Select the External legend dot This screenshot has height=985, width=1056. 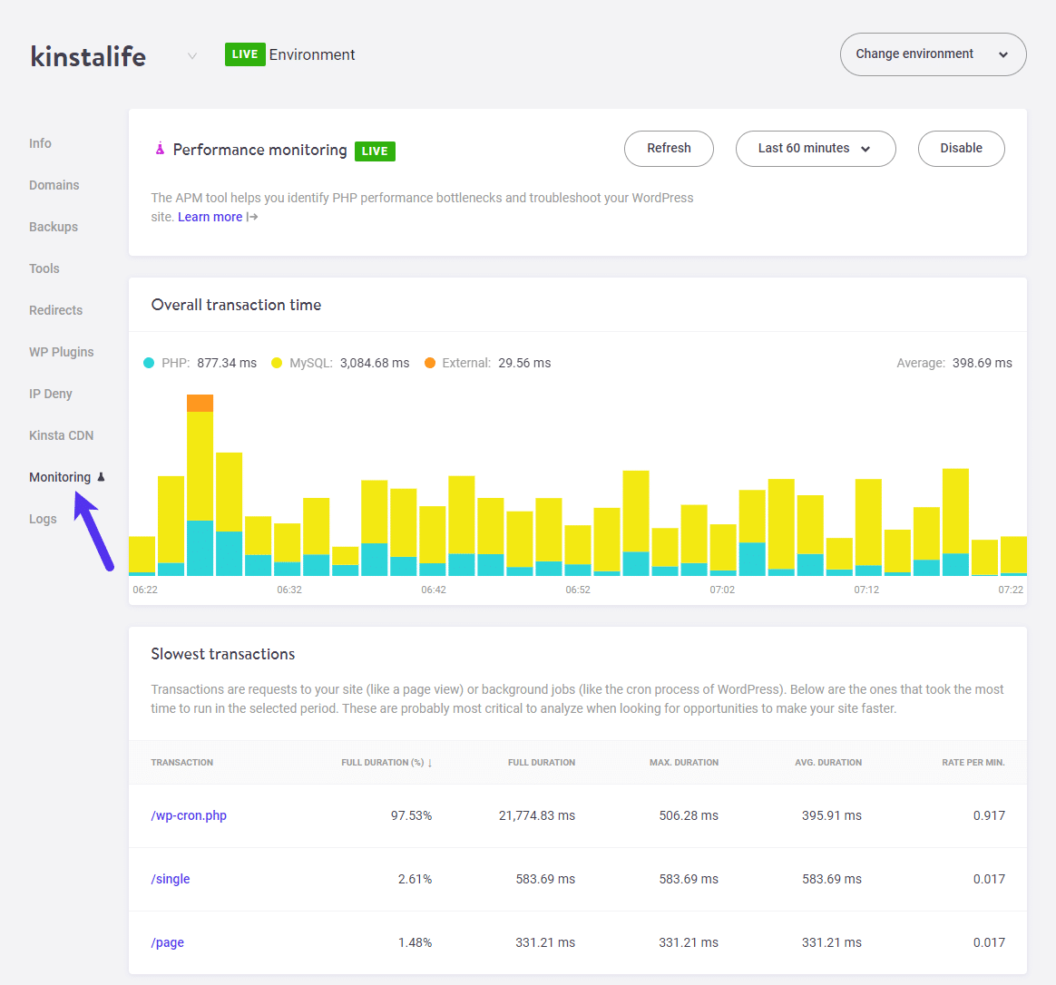427,361
